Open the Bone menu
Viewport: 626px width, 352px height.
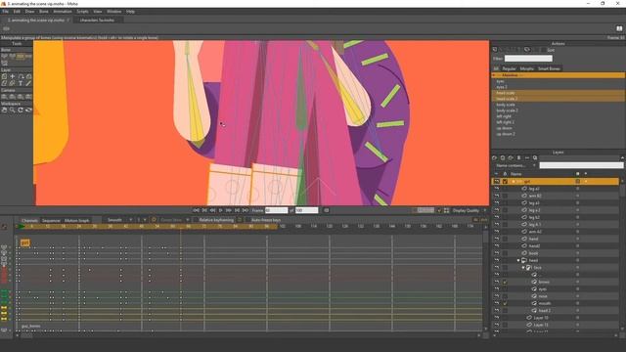click(x=44, y=12)
